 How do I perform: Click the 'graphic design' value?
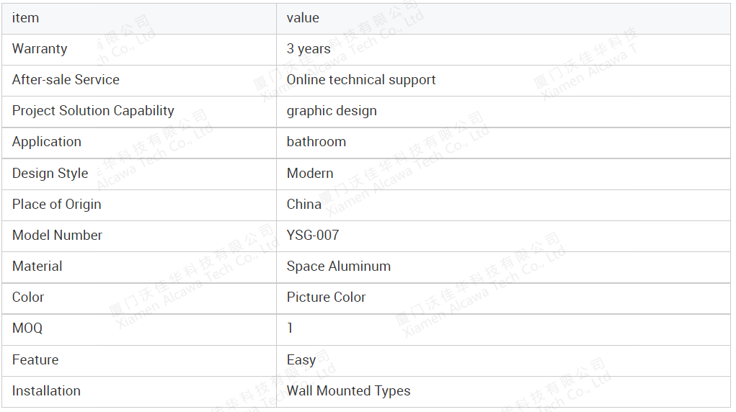tap(332, 111)
